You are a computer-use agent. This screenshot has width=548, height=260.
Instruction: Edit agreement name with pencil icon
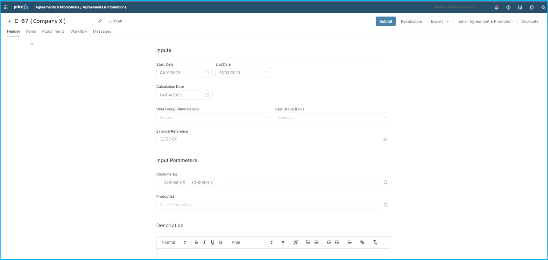pyautogui.click(x=100, y=21)
